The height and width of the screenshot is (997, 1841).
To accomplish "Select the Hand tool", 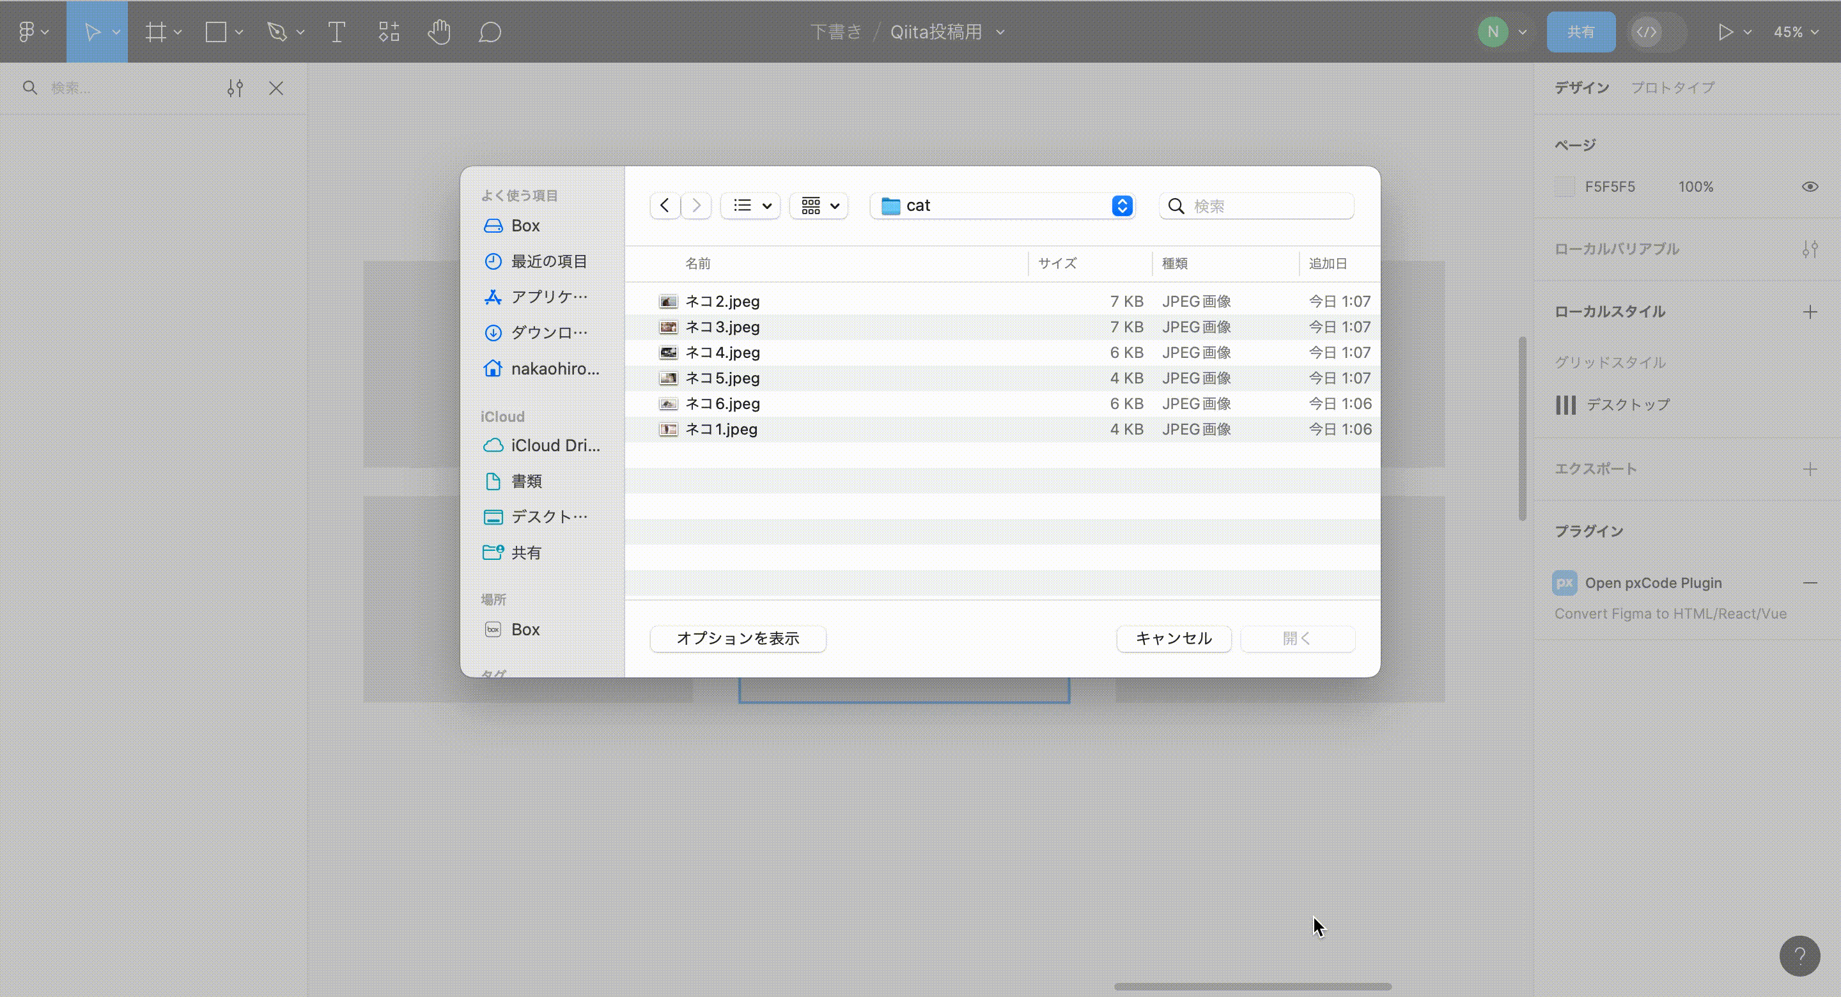I will (x=440, y=31).
